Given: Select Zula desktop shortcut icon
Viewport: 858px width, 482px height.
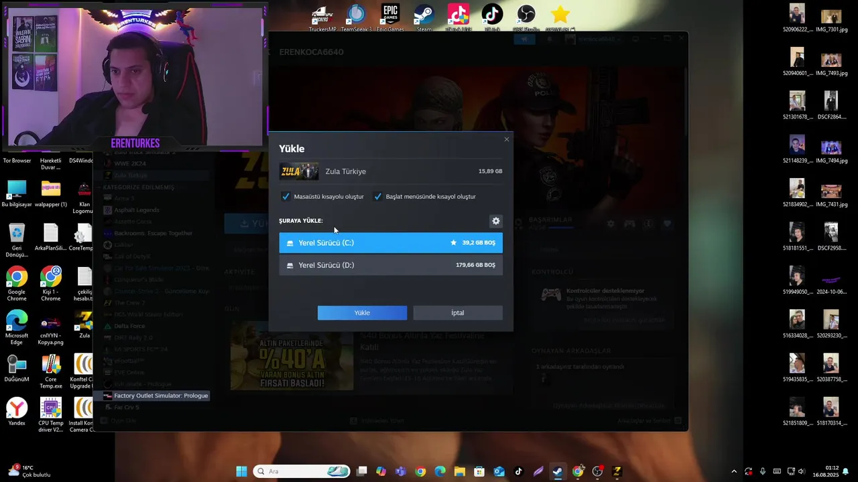Looking at the screenshot, I should 84,325.
